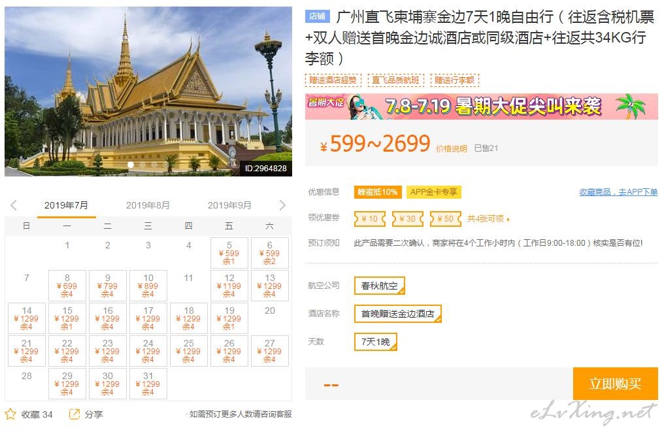Switch to the 2019年9月 tab

[x=229, y=205]
